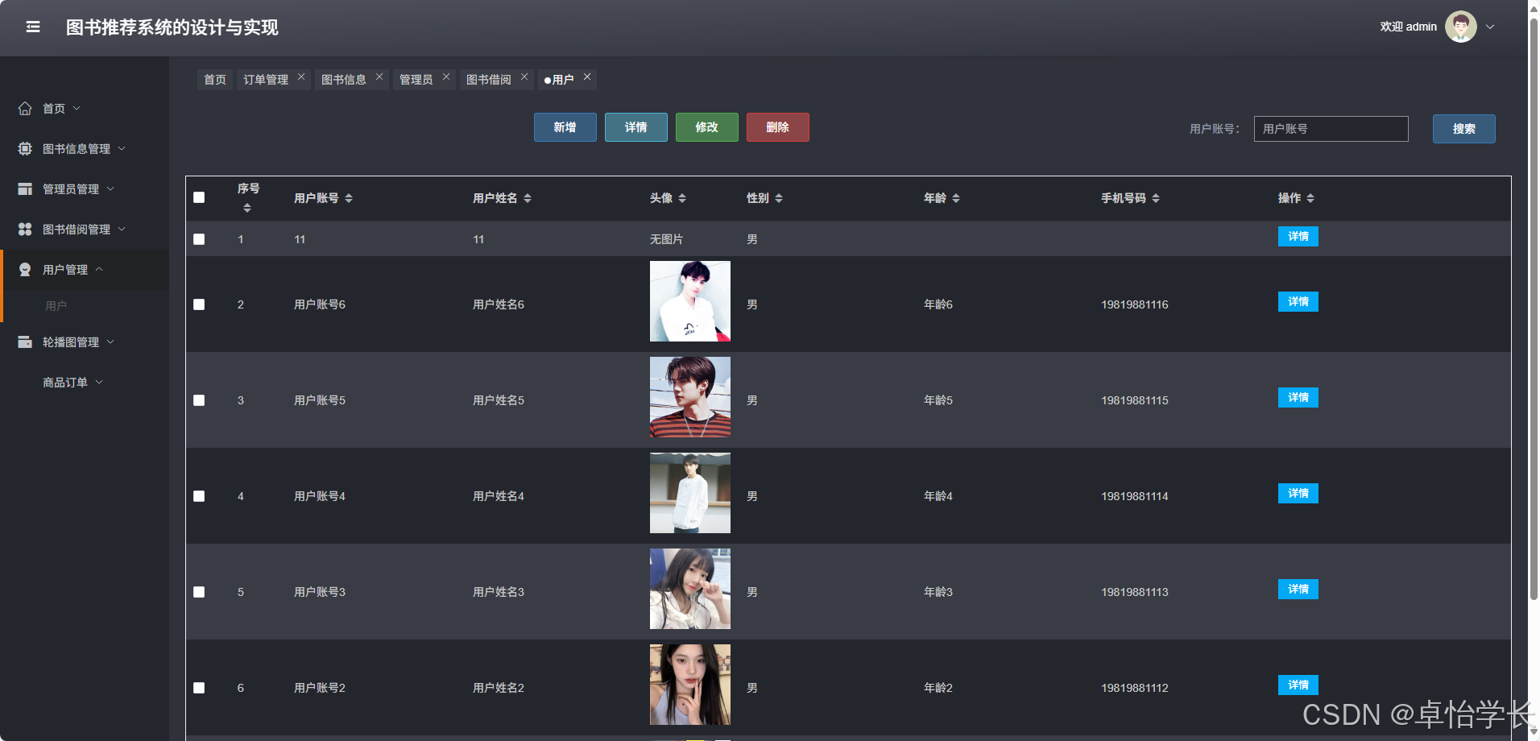Switch to the 图书借阅 tab
The image size is (1540, 741).
pos(489,80)
